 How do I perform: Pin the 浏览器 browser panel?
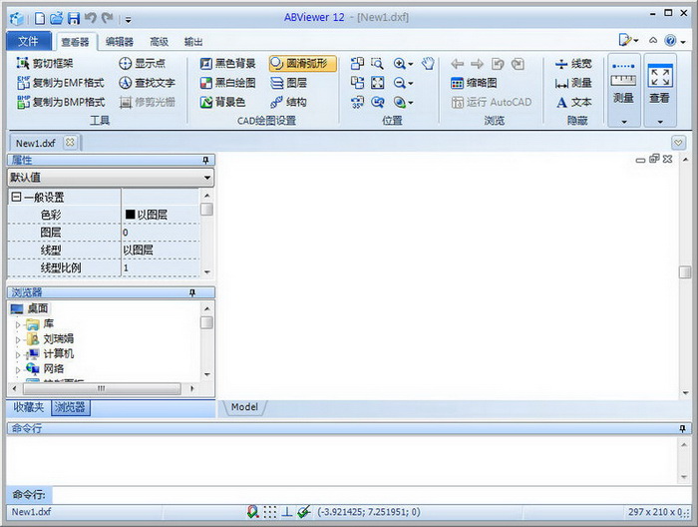pyautogui.click(x=192, y=292)
